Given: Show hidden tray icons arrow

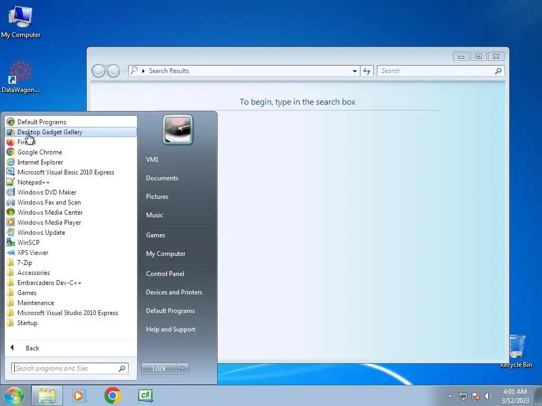Looking at the screenshot, I should point(450,396).
